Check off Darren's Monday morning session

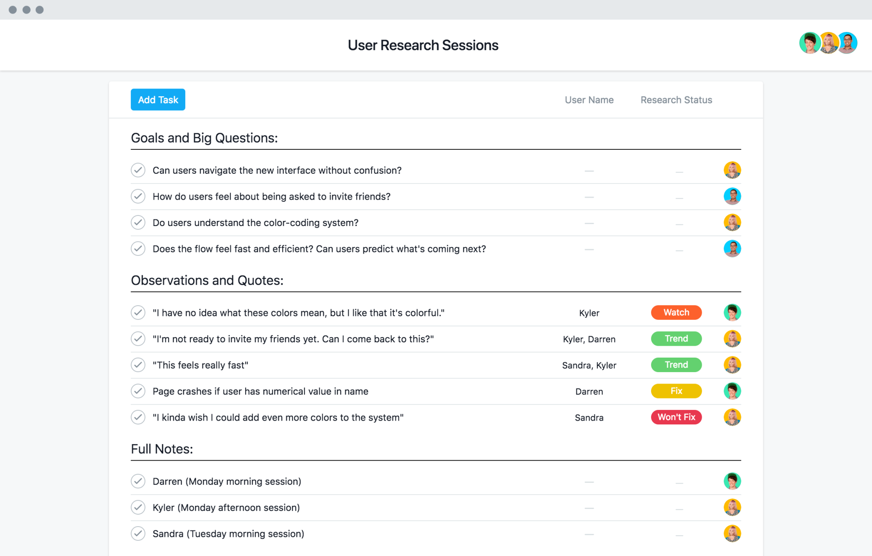pos(138,481)
